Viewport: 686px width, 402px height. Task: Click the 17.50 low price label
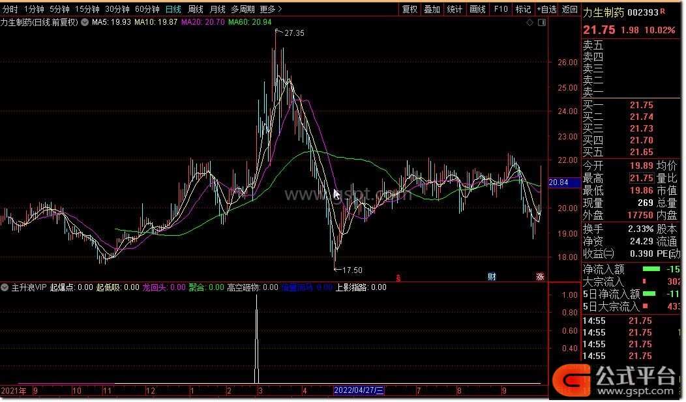click(x=352, y=270)
